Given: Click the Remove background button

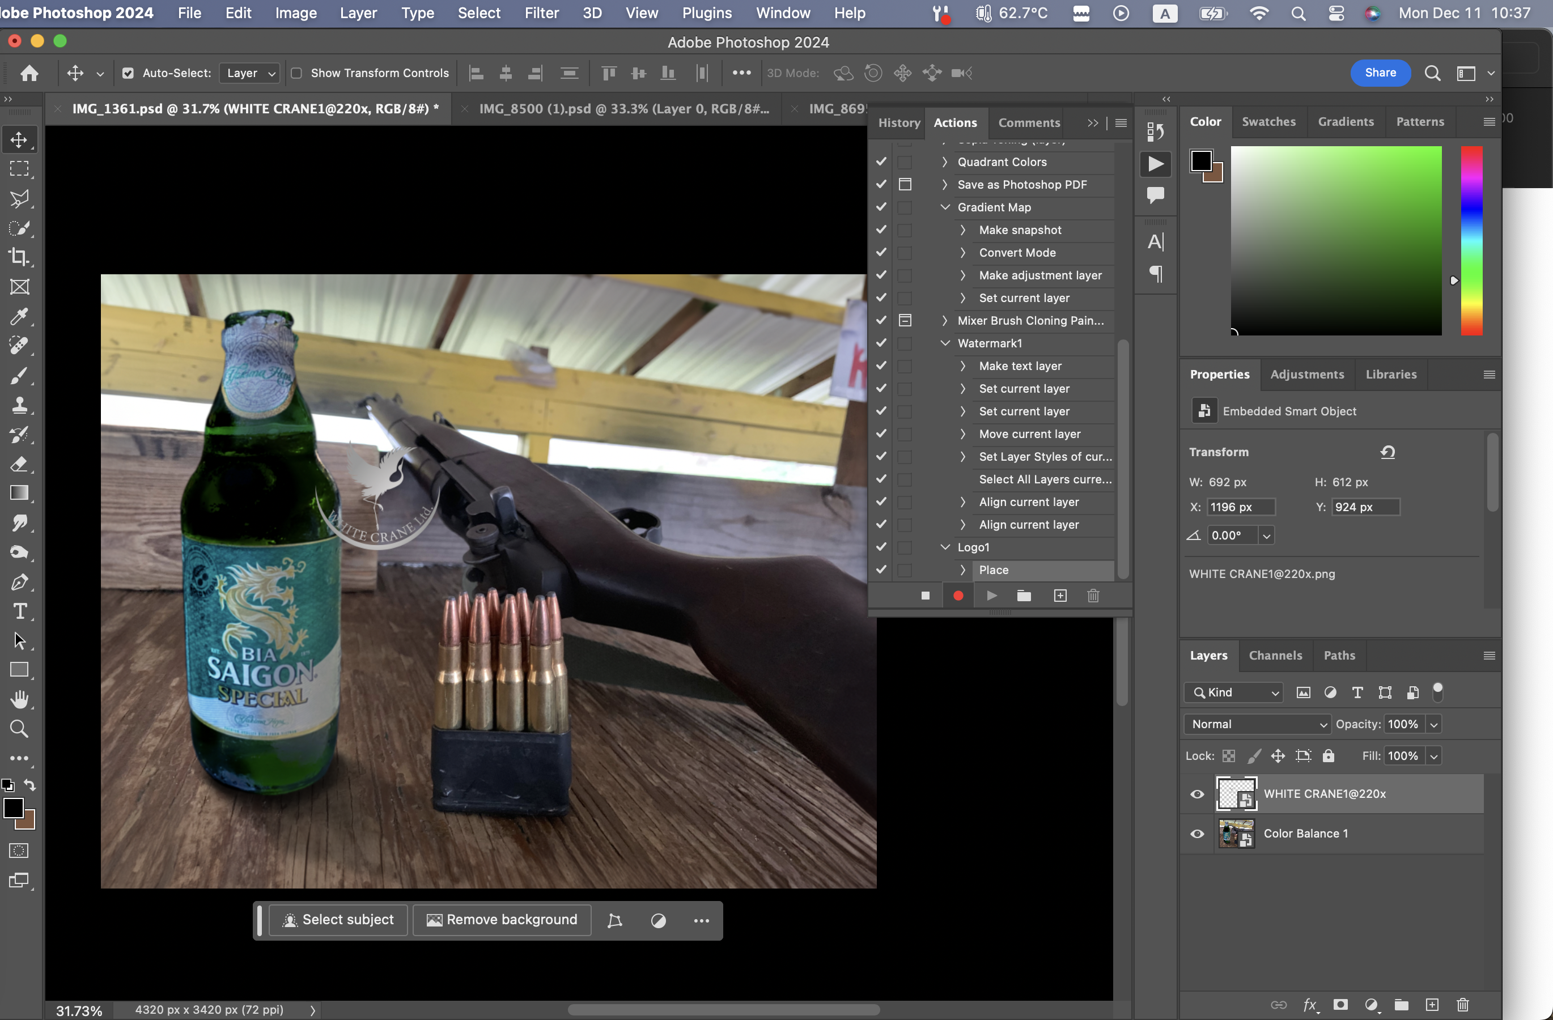Looking at the screenshot, I should [502, 920].
